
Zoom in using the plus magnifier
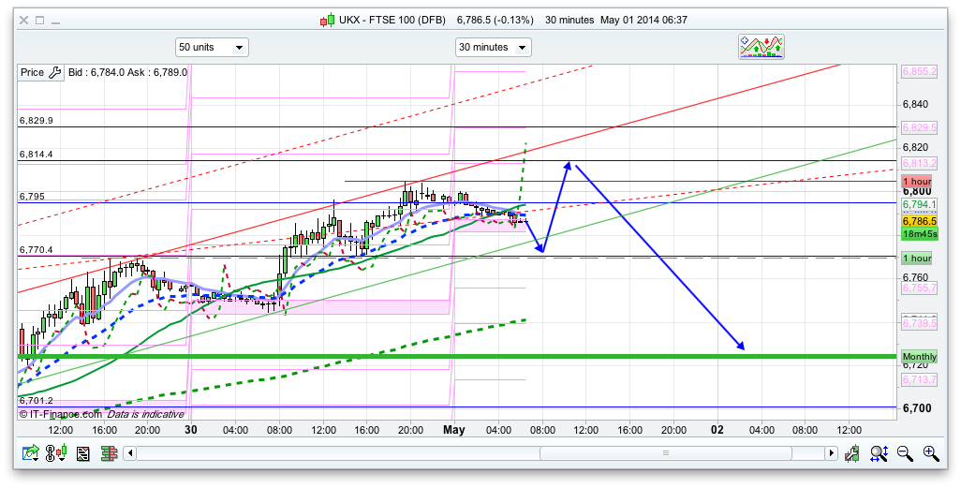pyautogui.click(x=930, y=454)
